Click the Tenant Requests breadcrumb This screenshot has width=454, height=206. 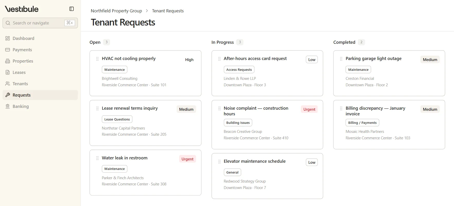tap(168, 11)
